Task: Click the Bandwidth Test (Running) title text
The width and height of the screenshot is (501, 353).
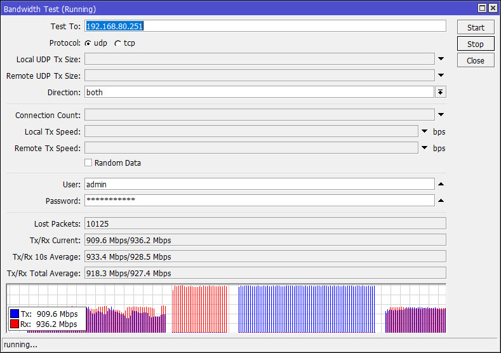Action: pyautogui.click(x=50, y=9)
